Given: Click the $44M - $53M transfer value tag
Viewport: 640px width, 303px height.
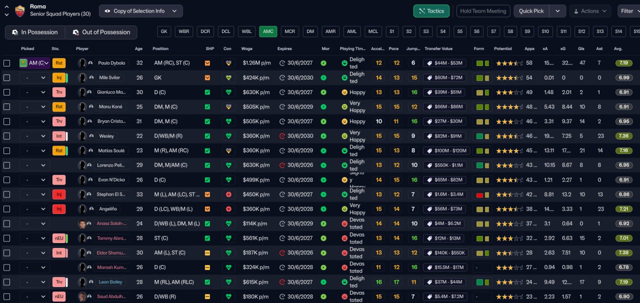Looking at the screenshot, I should point(445,63).
